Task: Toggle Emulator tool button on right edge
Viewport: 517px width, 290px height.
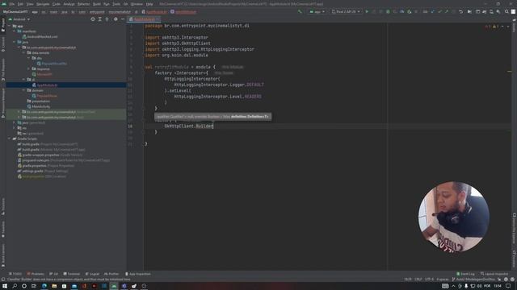Action: [x=514, y=259]
